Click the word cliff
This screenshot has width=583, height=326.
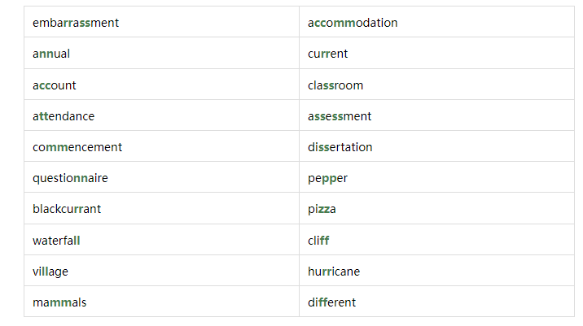coord(318,241)
